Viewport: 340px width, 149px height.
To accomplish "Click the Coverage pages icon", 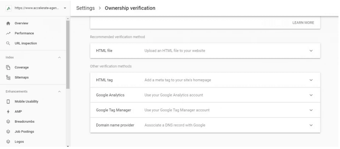I will pyautogui.click(x=8, y=67).
